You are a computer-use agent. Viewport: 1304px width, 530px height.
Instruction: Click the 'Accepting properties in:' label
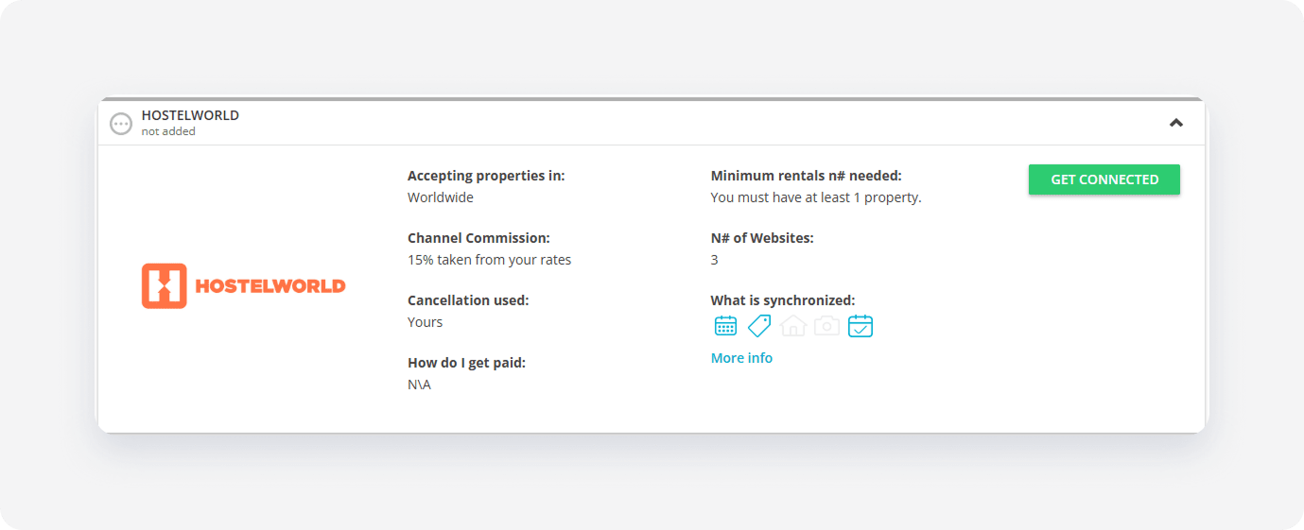click(x=486, y=176)
